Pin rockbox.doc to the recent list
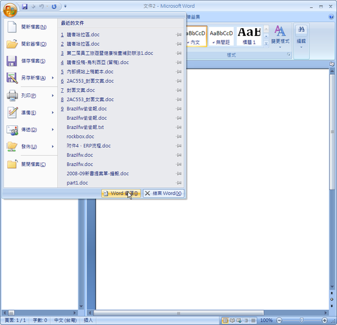This screenshot has height=325, width=337. pyautogui.click(x=179, y=137)
